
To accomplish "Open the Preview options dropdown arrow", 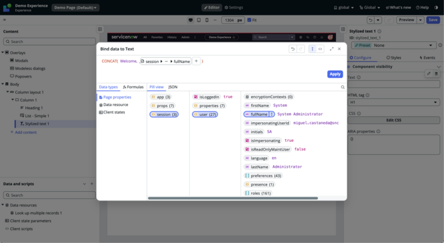I will click(x=421, y=20).
